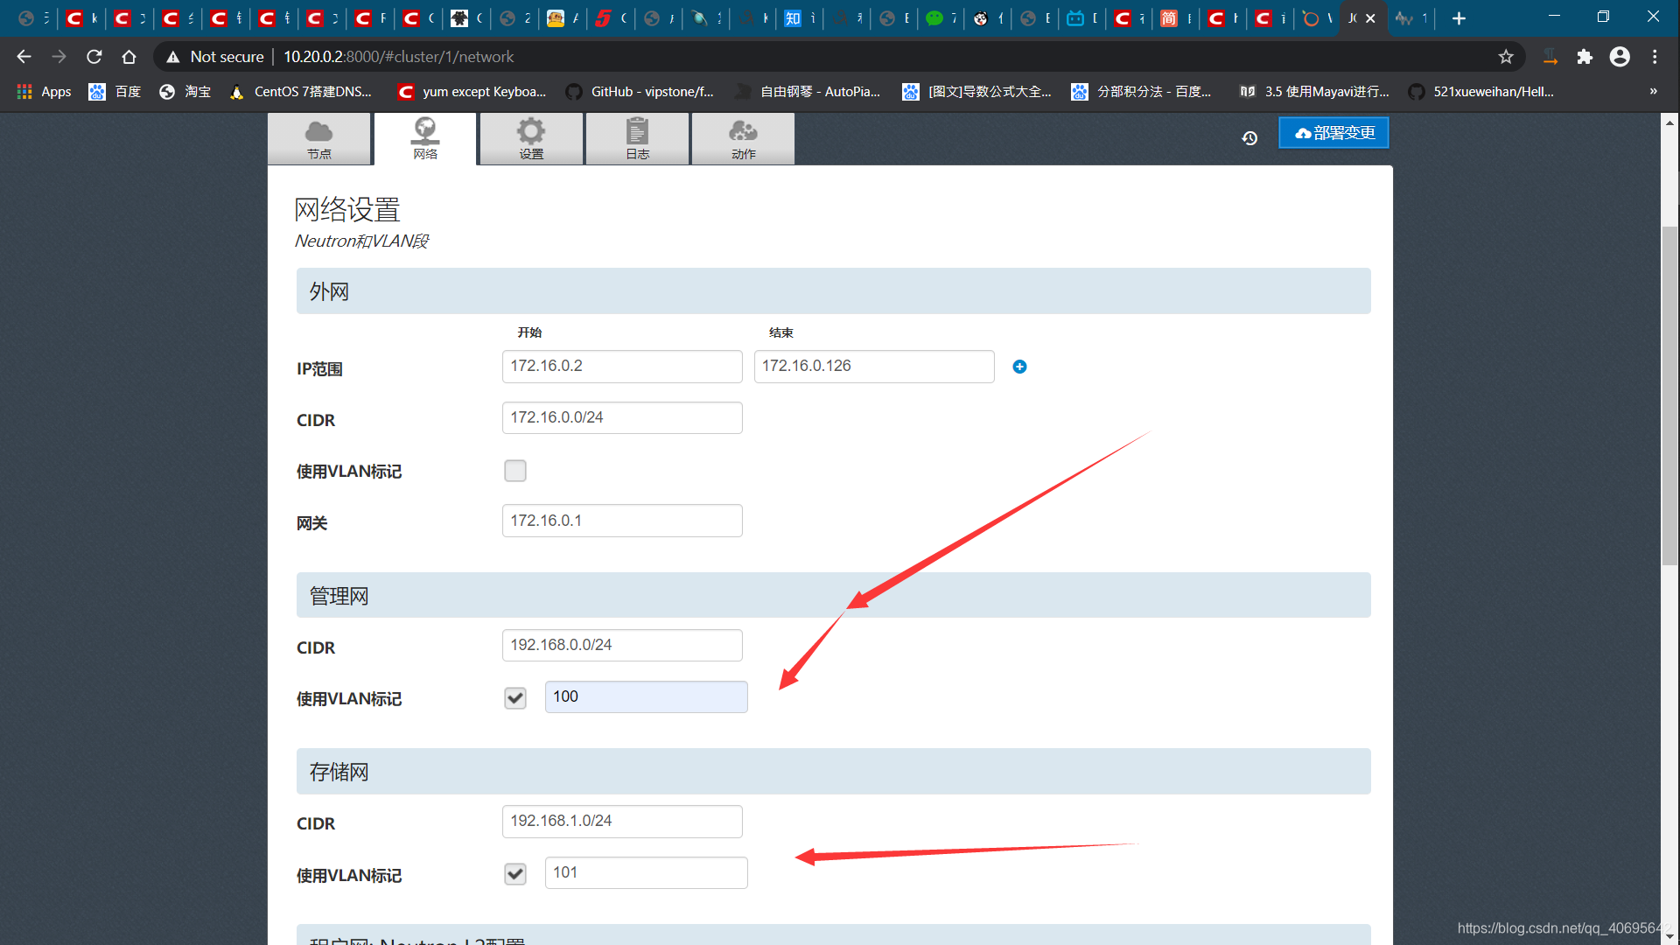Click the management VLAN ID field 100
The height and width of the screenshot is (945, 1680).
(x=647, y=697)
